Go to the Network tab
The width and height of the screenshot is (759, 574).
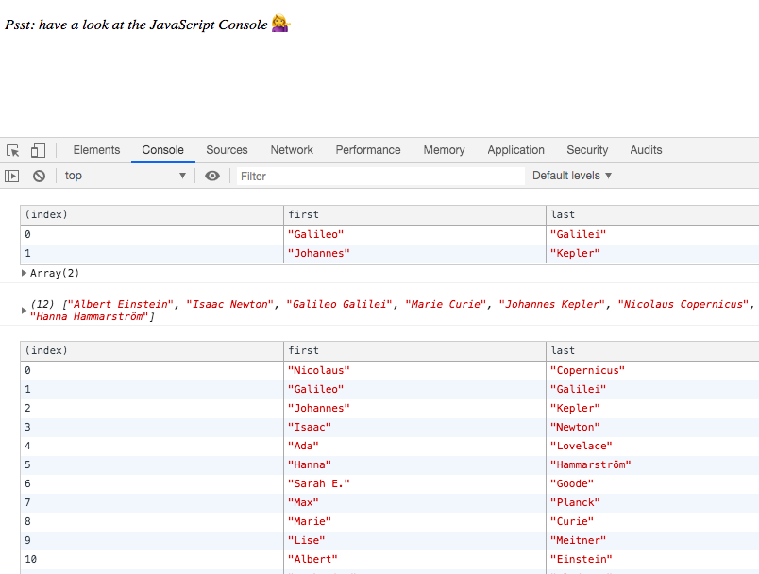tap(292, 150)
